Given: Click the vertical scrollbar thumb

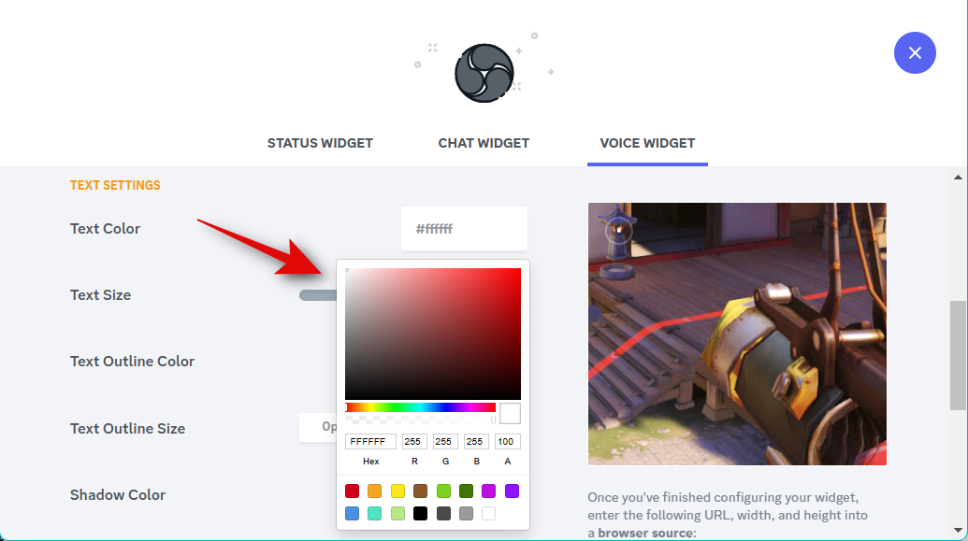Looking at the screenshot, I should tap(958, 355).
